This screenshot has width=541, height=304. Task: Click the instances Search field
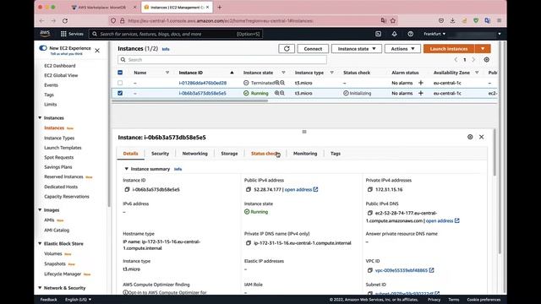click(x=222, y=60)
